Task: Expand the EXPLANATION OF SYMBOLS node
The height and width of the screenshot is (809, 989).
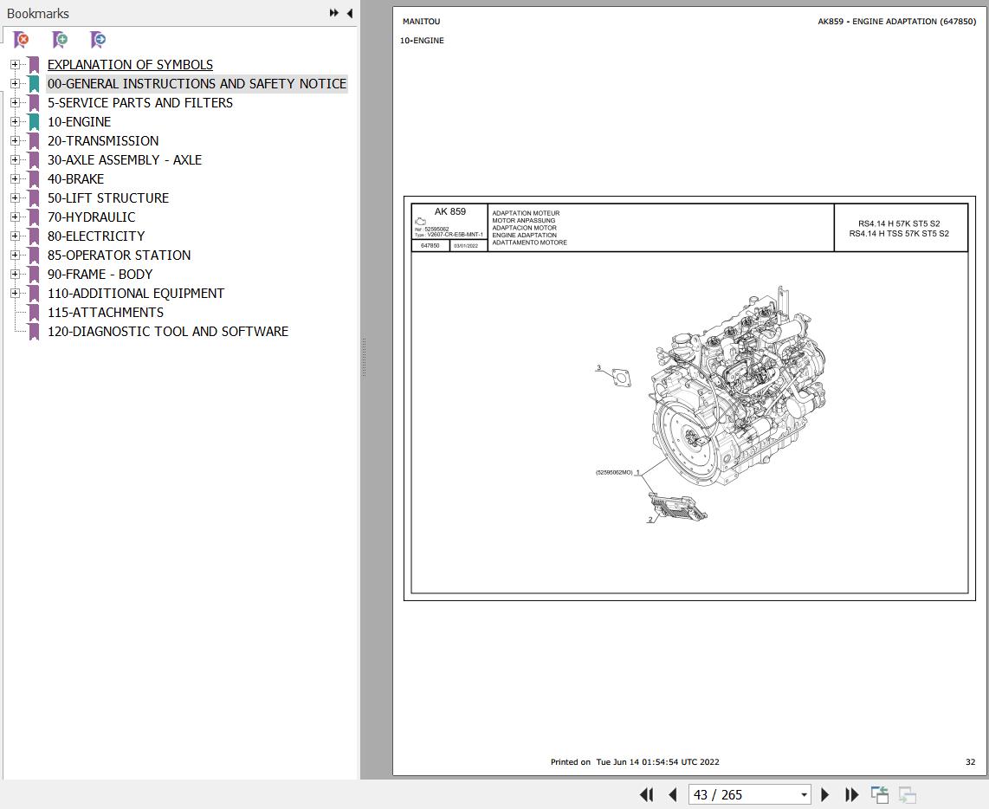Action: (x=15, y=65)
